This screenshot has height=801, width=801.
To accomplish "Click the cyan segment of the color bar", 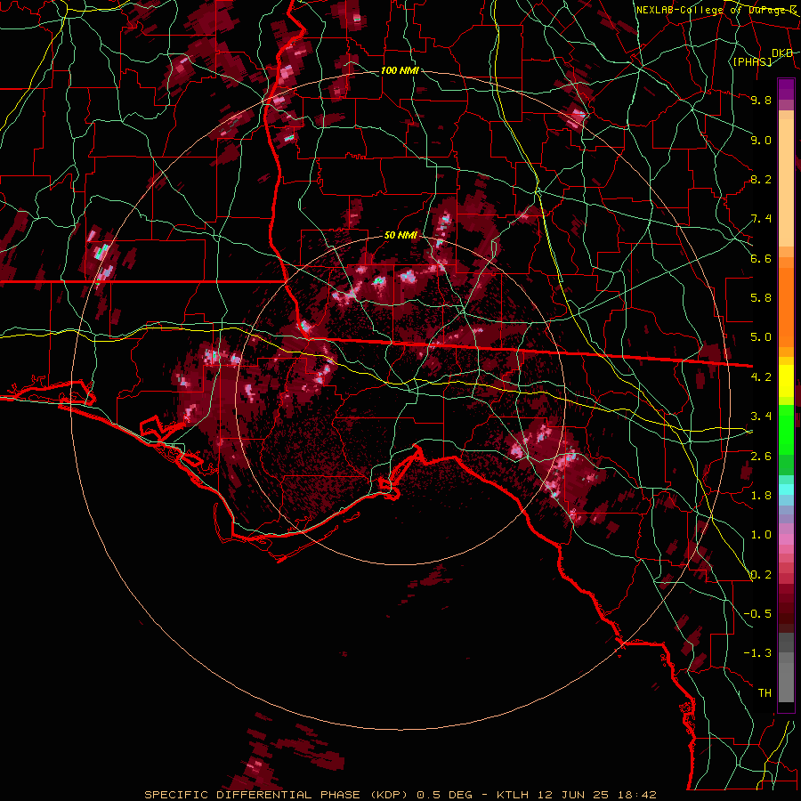I will point(786,489).
